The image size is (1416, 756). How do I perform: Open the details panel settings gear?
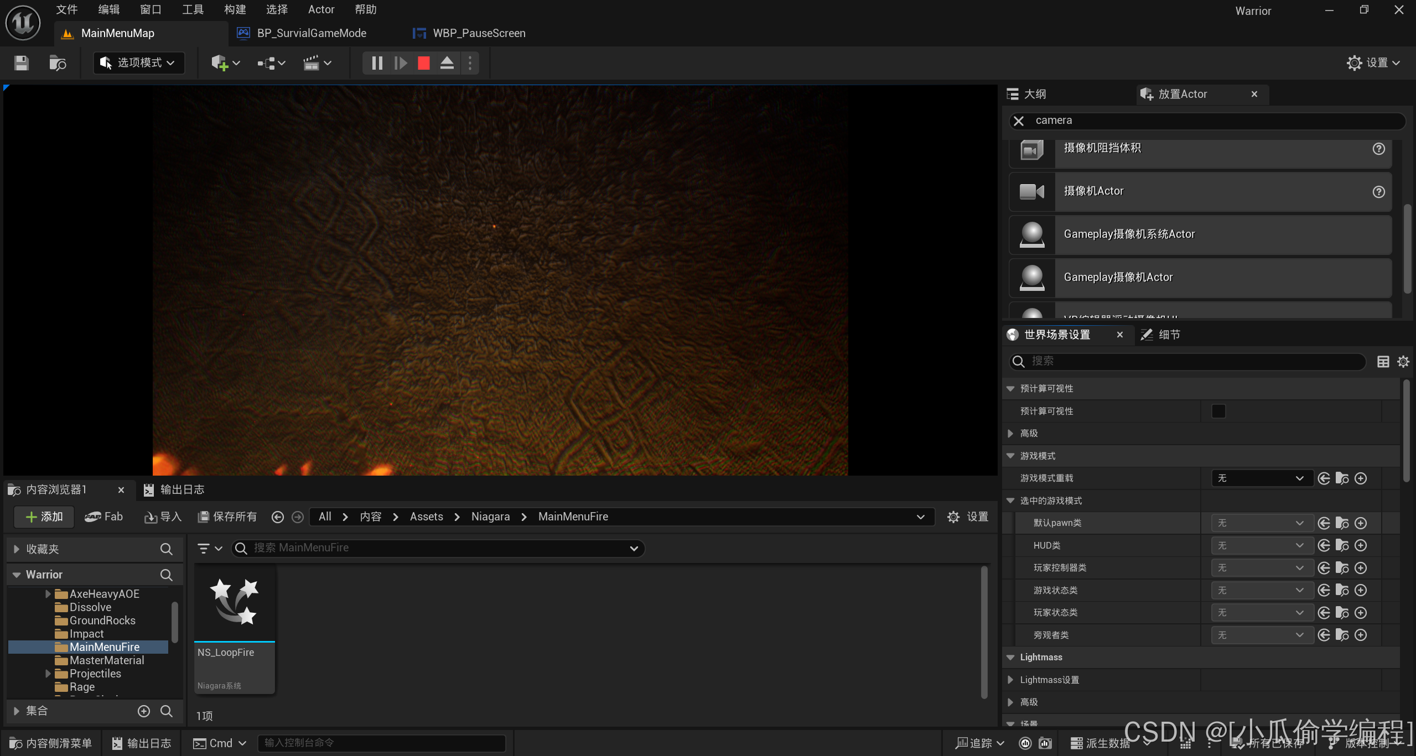point(1403,362)
